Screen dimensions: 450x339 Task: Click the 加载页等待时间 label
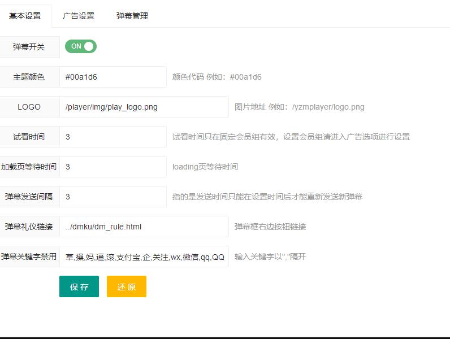pyautogui.click(x=29, y=167)
